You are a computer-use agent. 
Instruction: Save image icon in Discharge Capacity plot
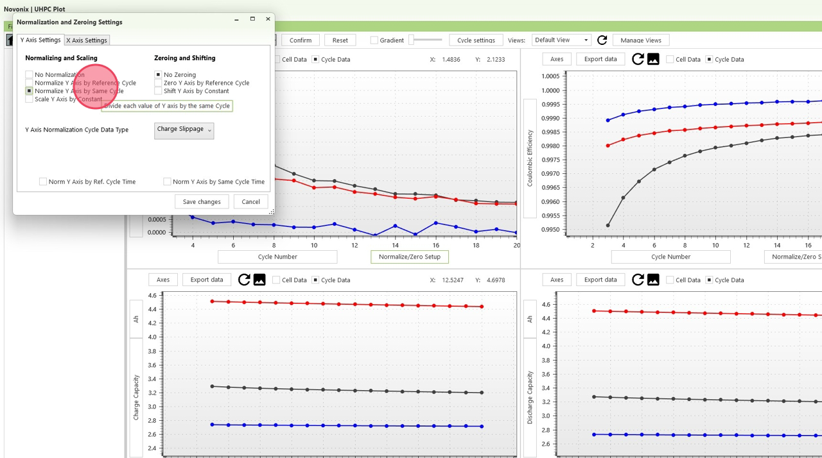653,280
